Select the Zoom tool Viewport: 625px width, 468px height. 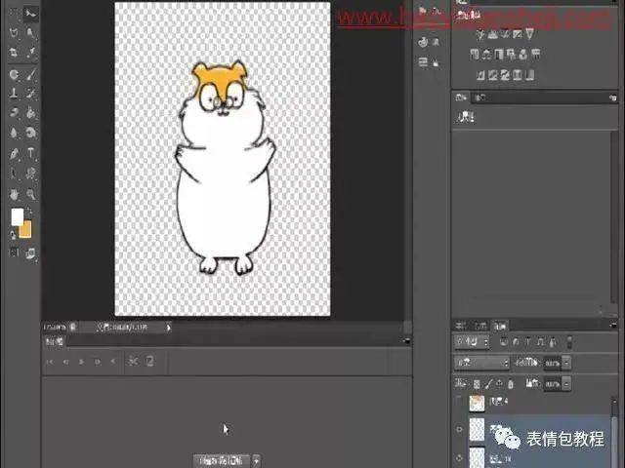click(30, 195)
